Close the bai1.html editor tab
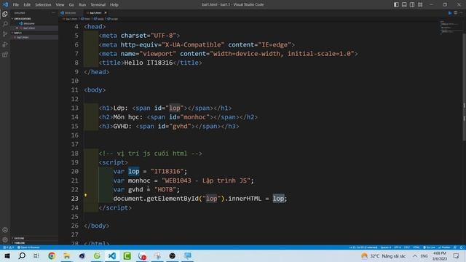466x262 pixels. point(106,13)
